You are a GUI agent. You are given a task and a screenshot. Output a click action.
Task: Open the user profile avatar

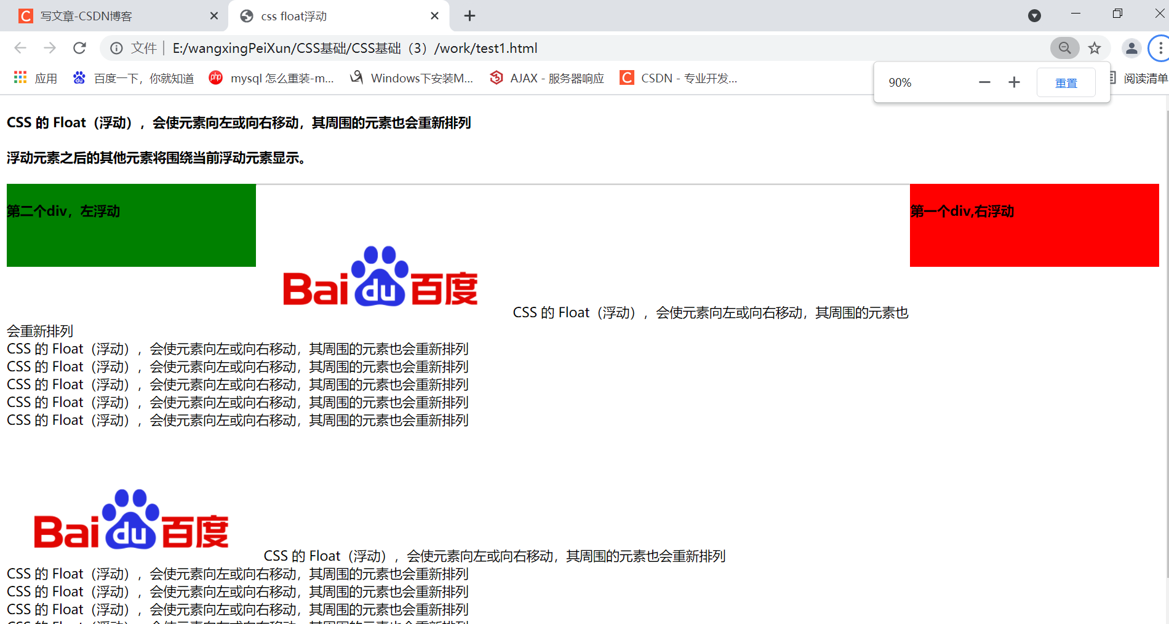click(x=1131, y=48)
